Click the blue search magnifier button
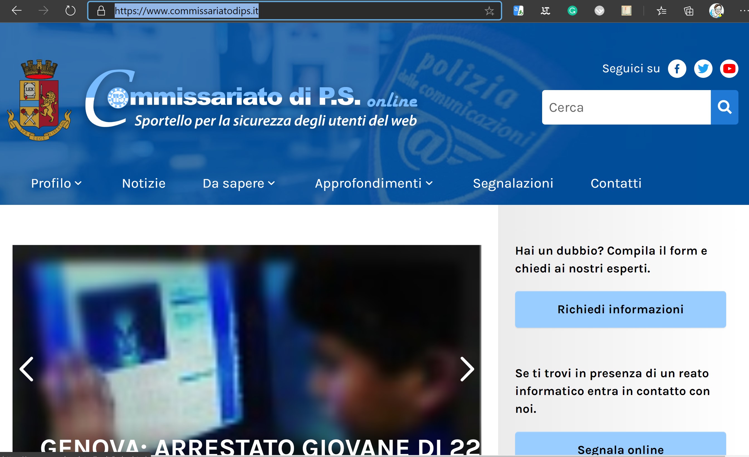The image size is (749, 457). tap(724, 107)
